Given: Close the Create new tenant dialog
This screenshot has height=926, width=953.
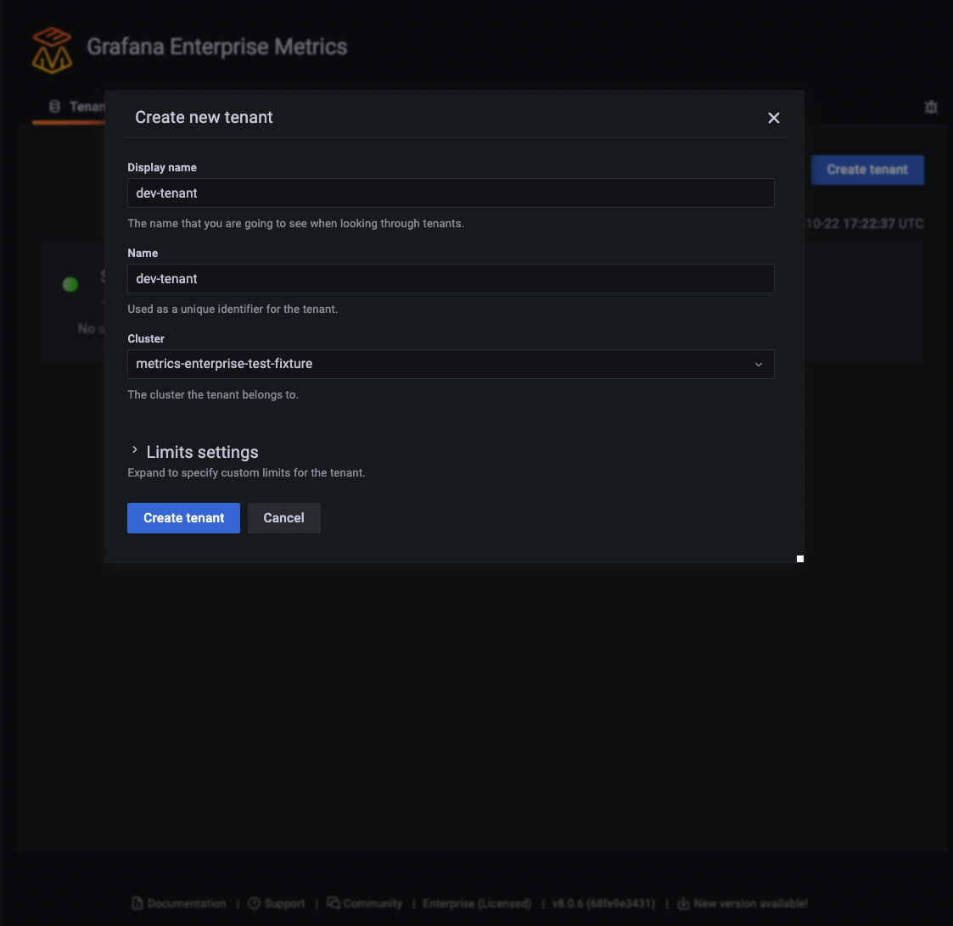Looking at the screenshot, I should pyautogui.click(x=773, y=118).
